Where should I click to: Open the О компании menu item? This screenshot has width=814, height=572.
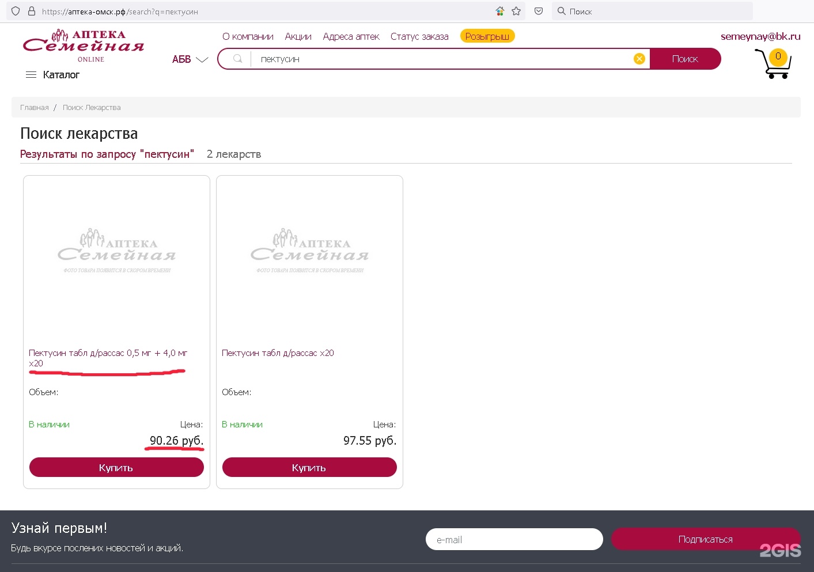(248, 36)
